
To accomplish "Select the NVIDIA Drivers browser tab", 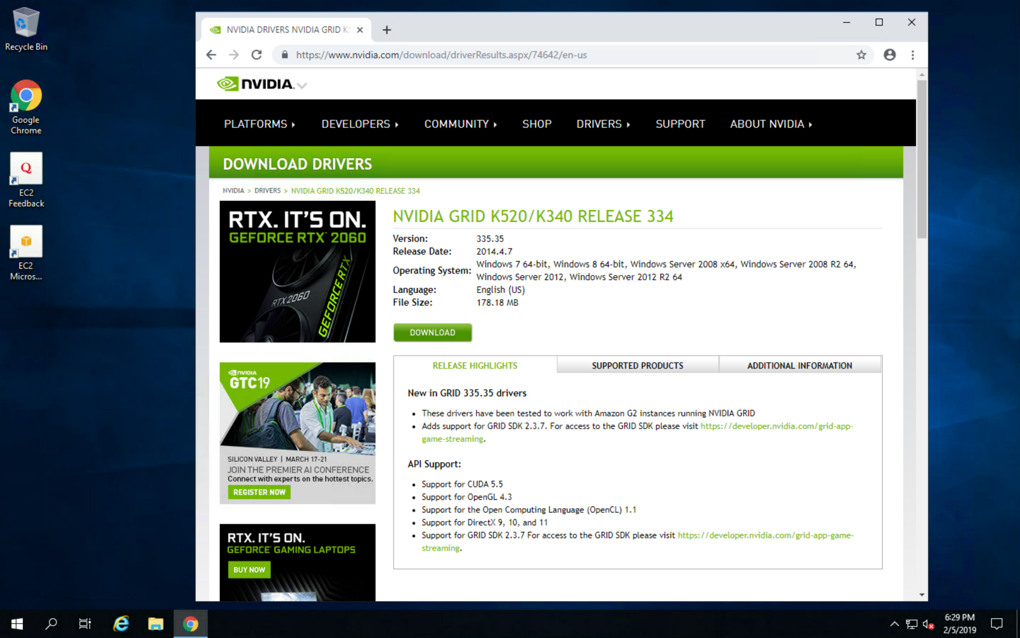I will (x=286, y=30).
